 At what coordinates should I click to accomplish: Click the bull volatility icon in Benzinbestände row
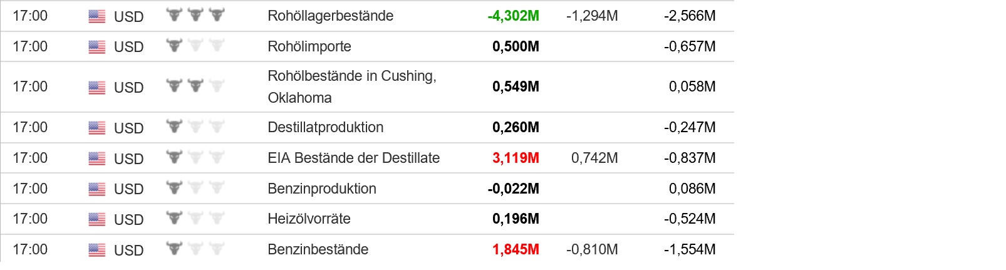(174, 249)
